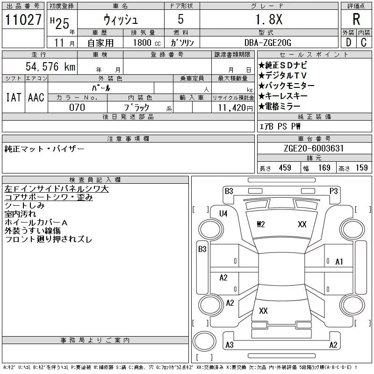
Task: Click the air conditioner code AAC
Action: point(36,97)
